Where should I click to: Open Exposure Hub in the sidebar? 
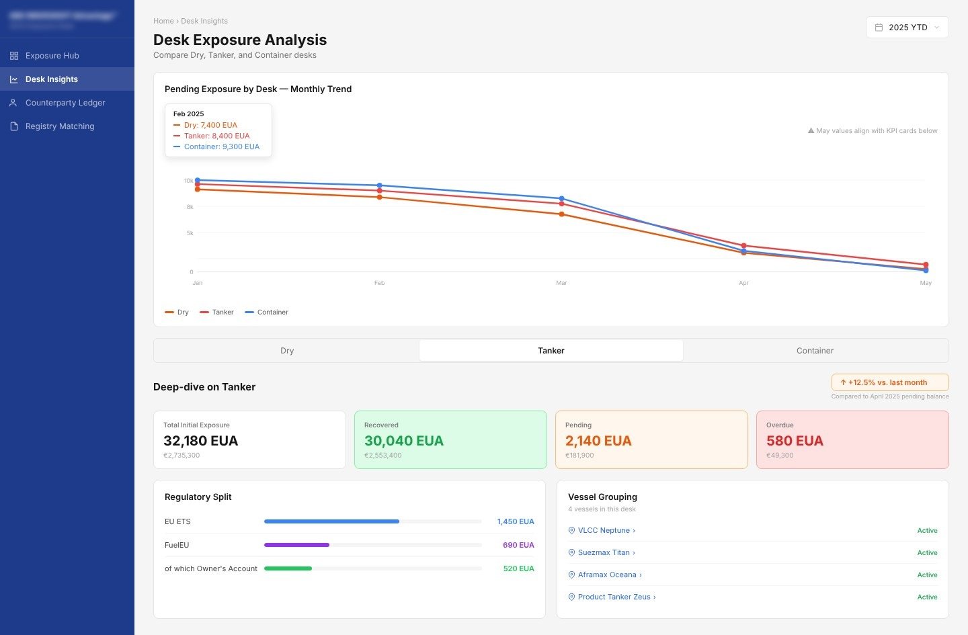(67, 56)
